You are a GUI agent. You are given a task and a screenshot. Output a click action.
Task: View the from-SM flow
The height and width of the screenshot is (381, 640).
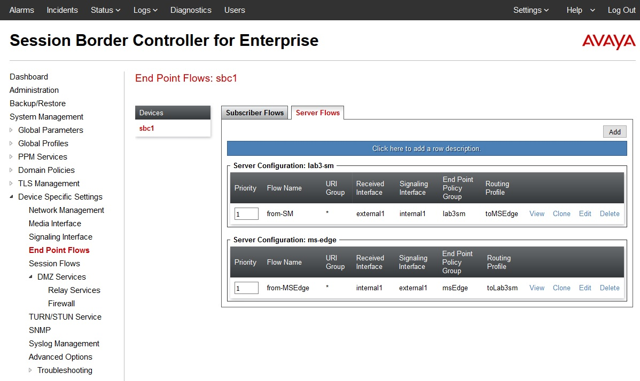tap(537, 213)
